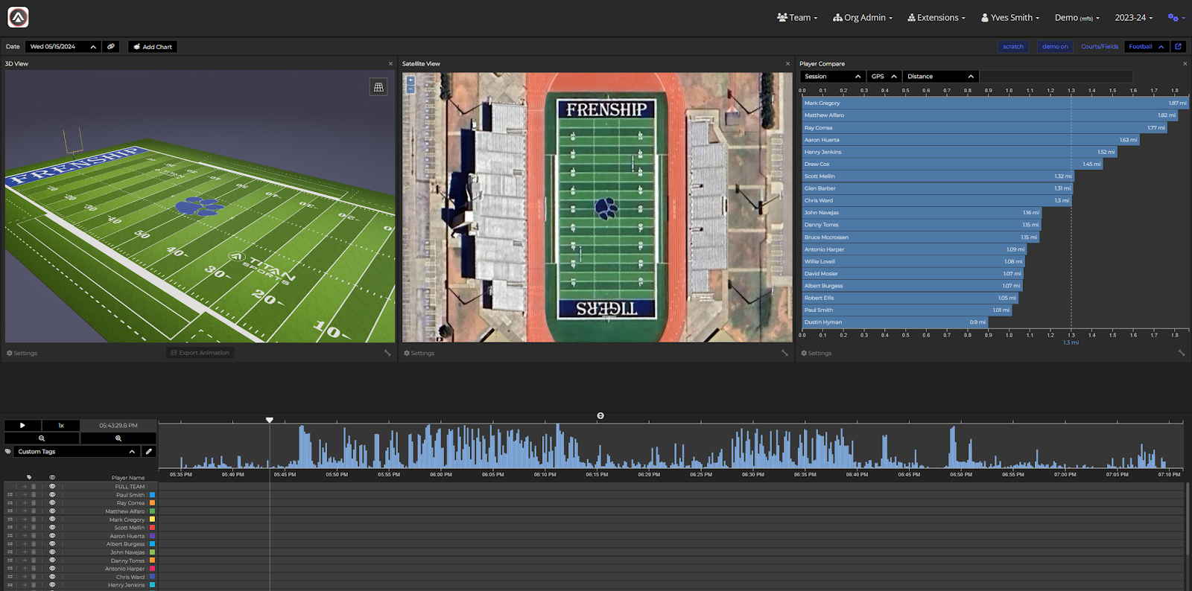Toggle visibility eye for Chris Ward

pos(52,577)
